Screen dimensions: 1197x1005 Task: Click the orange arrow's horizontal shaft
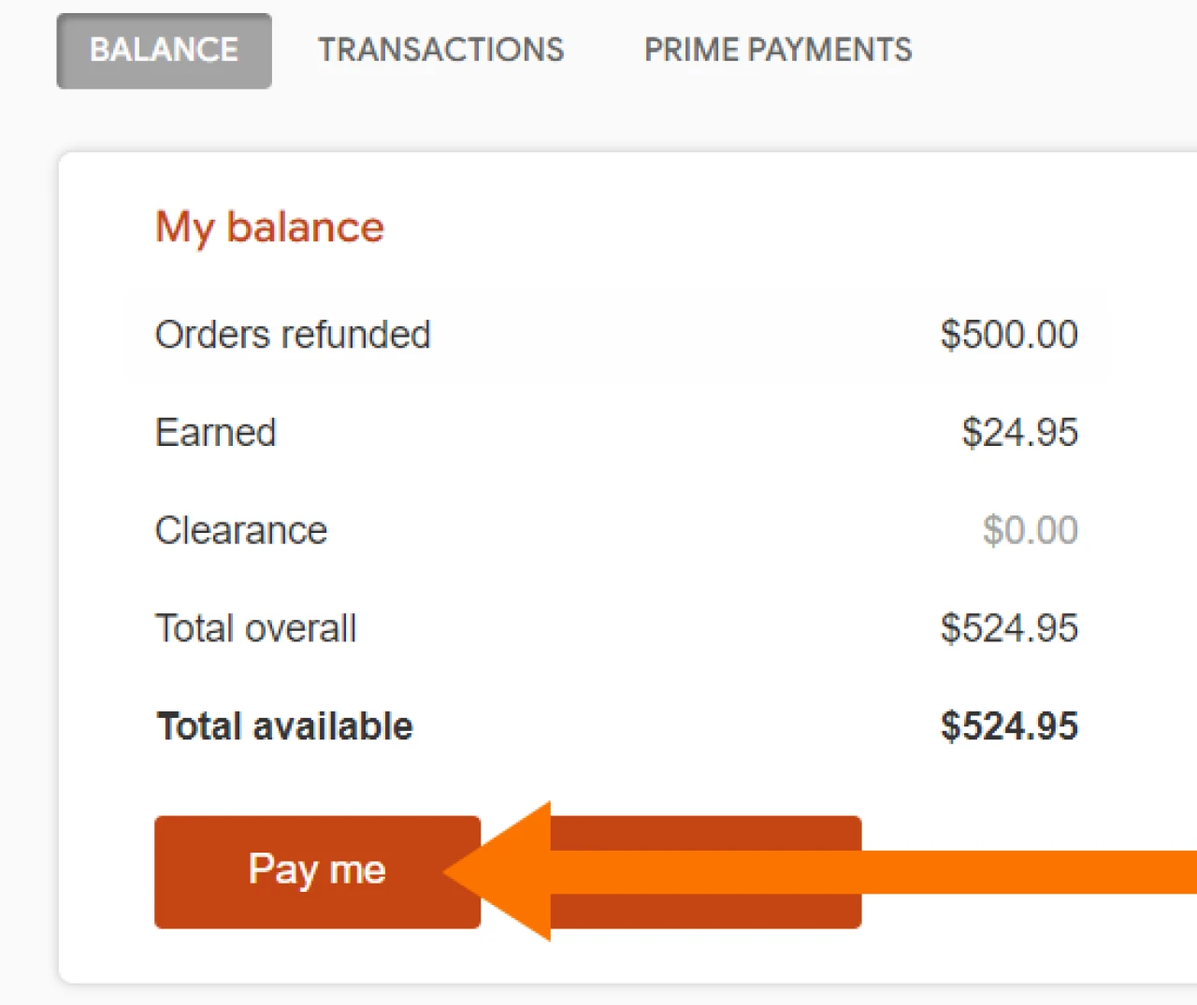point(935,871)
